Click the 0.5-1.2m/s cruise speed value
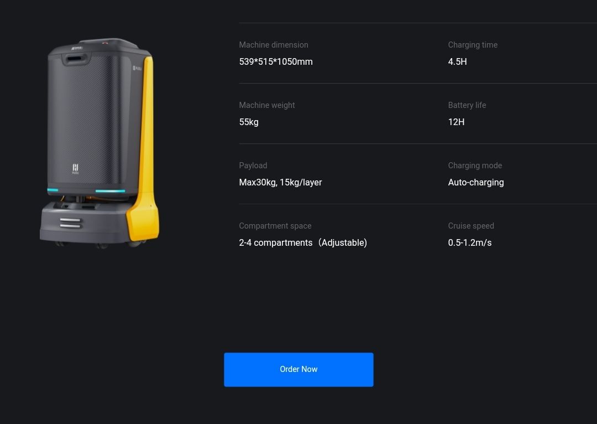 (470, 242)
